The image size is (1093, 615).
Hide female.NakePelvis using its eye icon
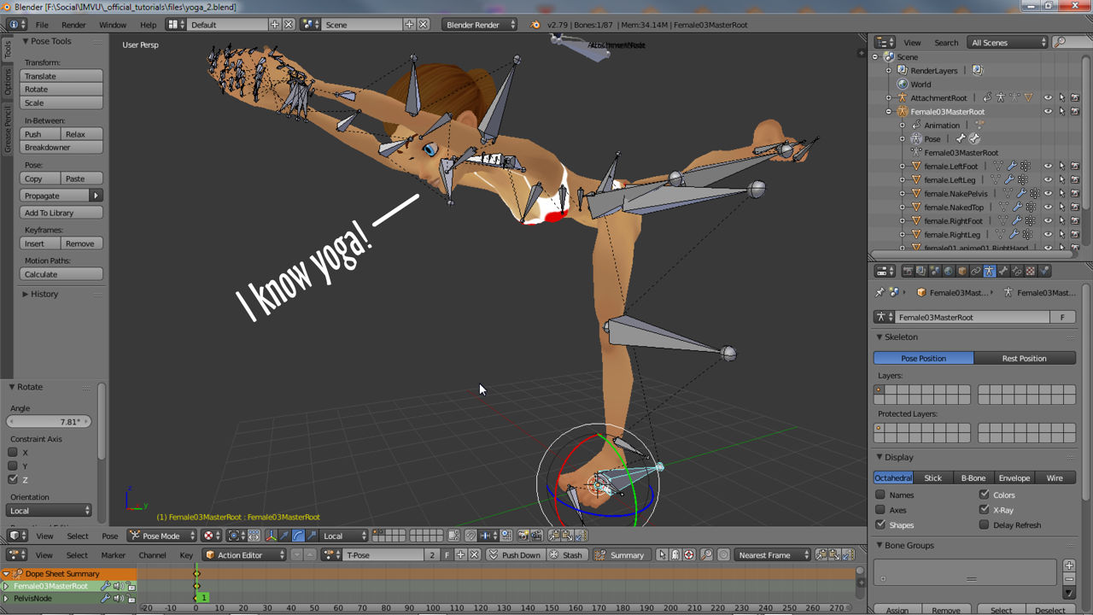1048,193
